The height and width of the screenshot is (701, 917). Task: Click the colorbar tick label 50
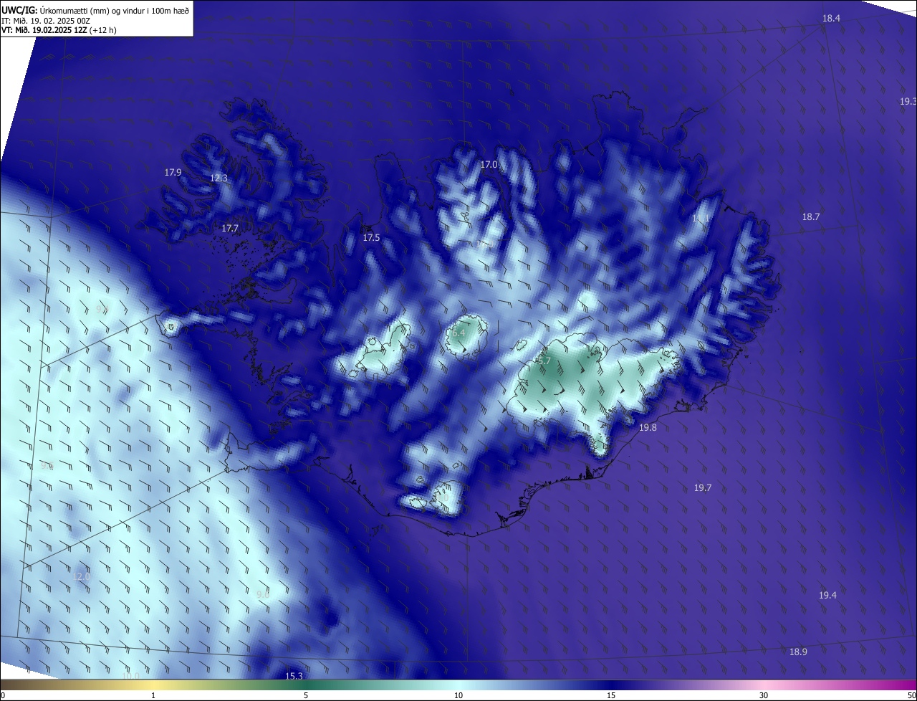point(911,695)
